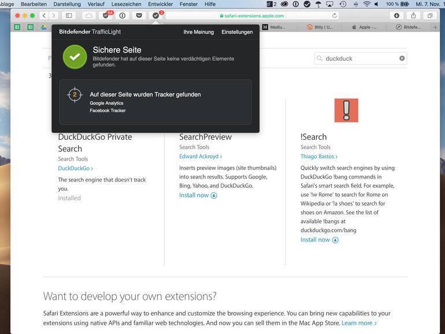Open the Lesezeichen menu

click(126, 4)
